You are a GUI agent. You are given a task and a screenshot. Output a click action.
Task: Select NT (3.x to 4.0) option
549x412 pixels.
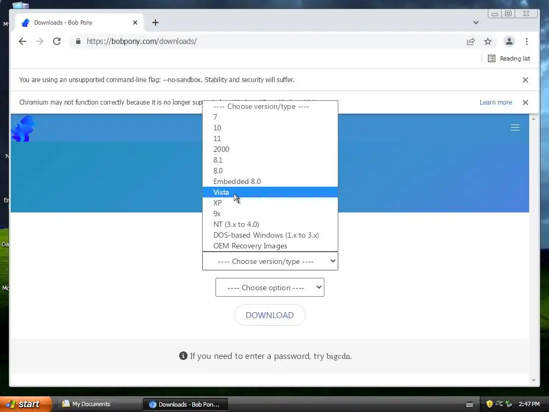(x=270, y=224)
